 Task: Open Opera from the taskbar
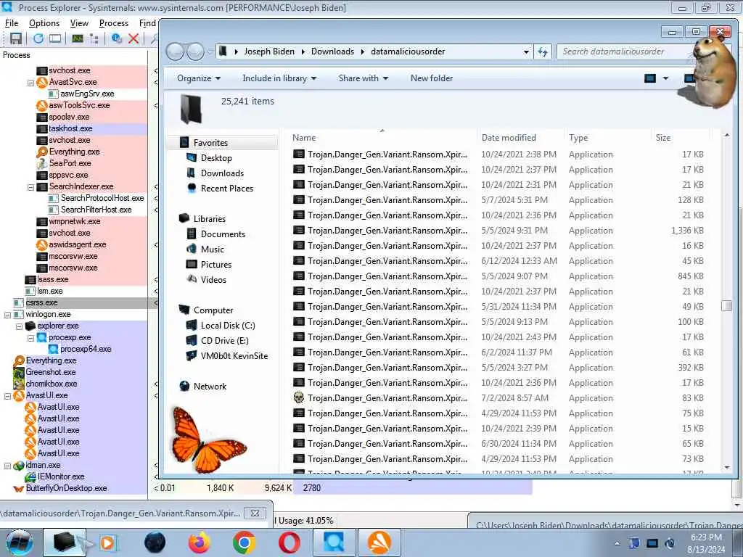(289, 542)
